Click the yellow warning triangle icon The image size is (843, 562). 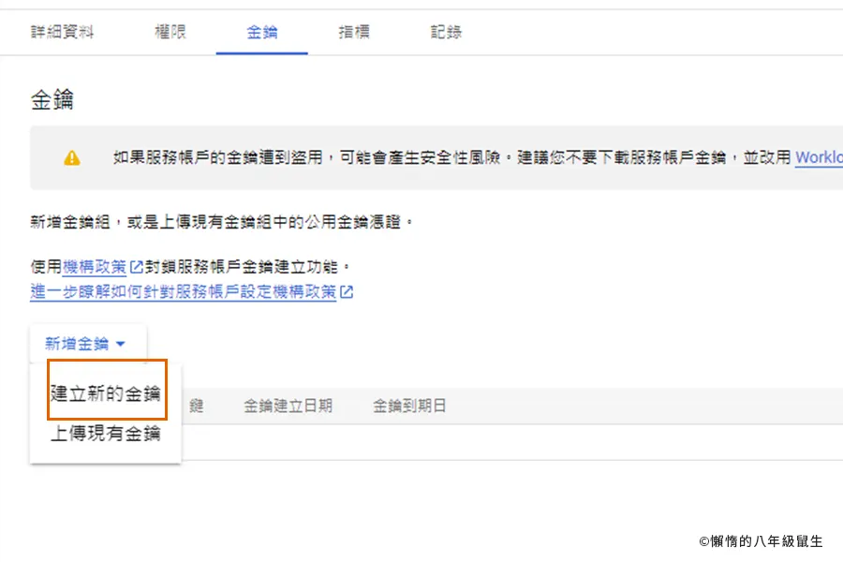click(71, 158)
